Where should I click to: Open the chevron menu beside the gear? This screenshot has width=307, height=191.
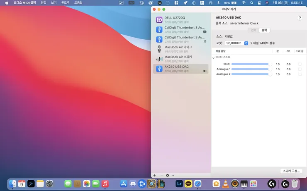173,175
